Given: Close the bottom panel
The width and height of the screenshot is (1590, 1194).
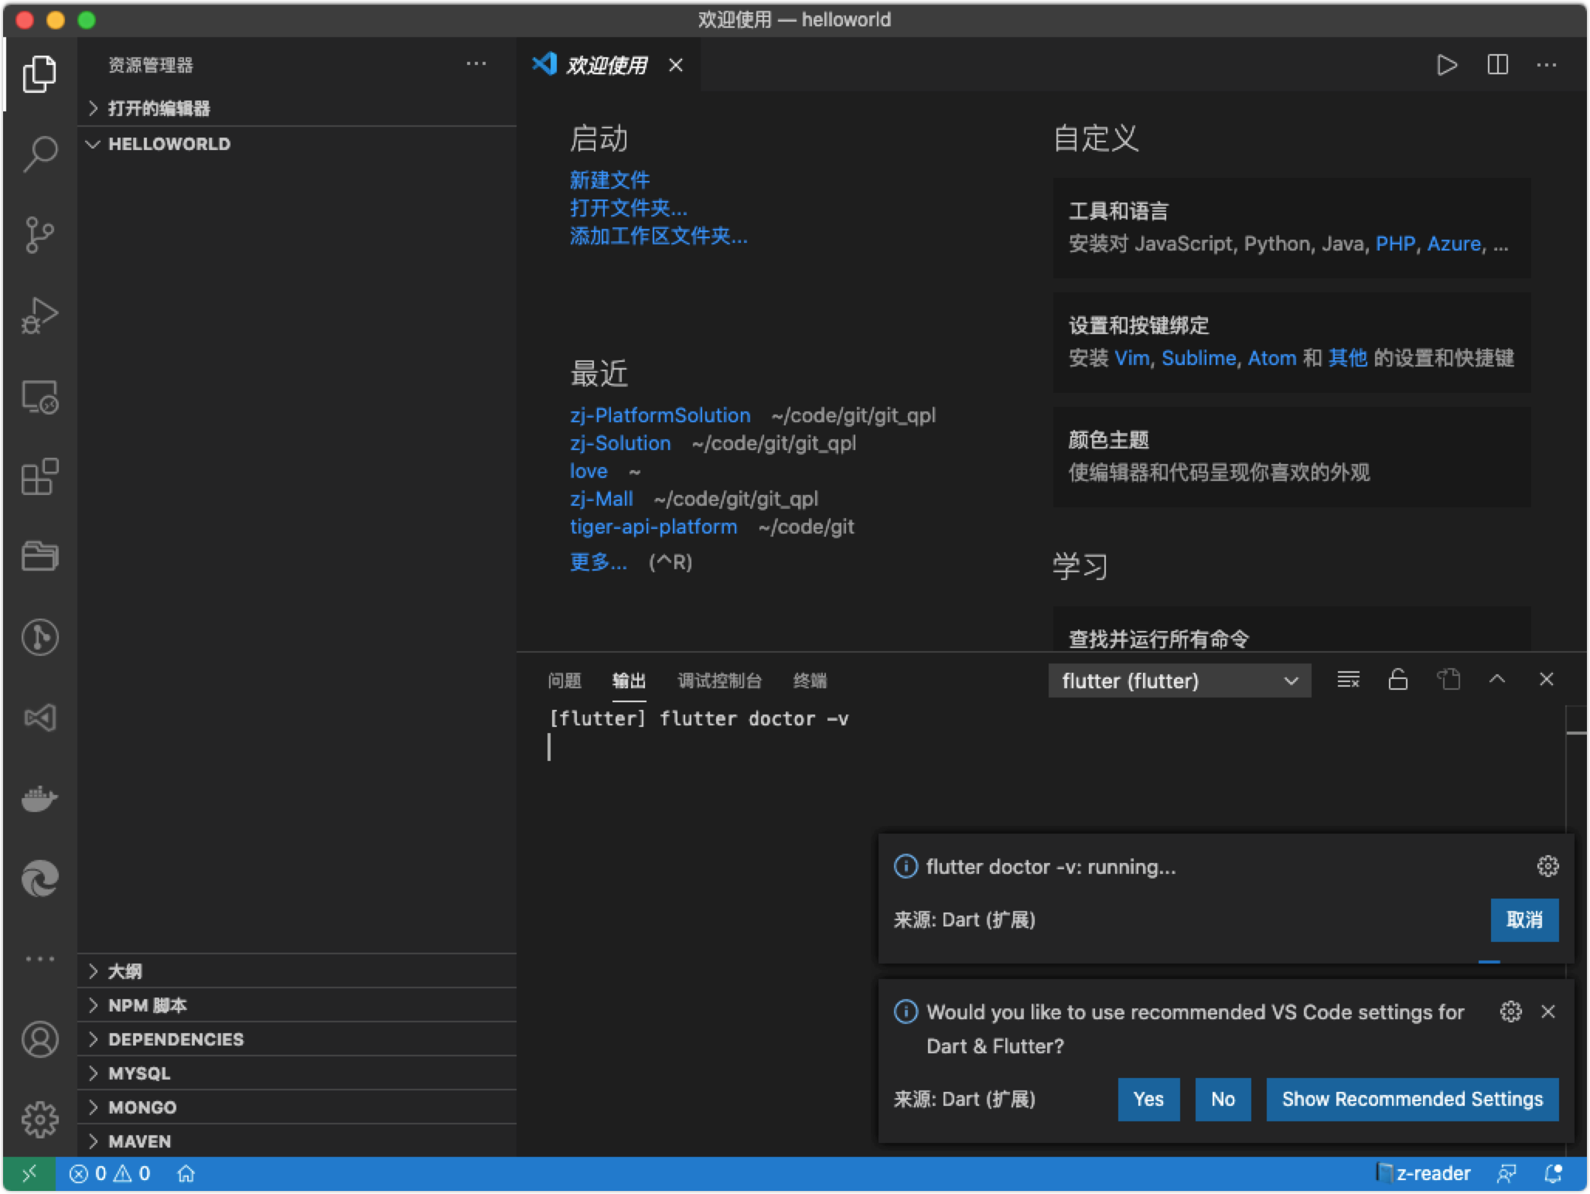Looking at the screenshot, I should tap(1547, 679).
